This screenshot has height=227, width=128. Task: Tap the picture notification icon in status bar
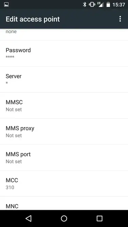pyautogui.click(x=6, y=5)
